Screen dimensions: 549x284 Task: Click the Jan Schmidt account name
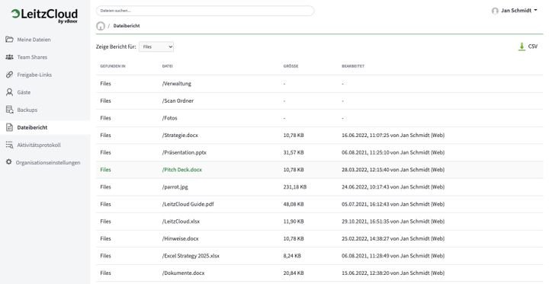pyautogui.click(x=516, y=11)
